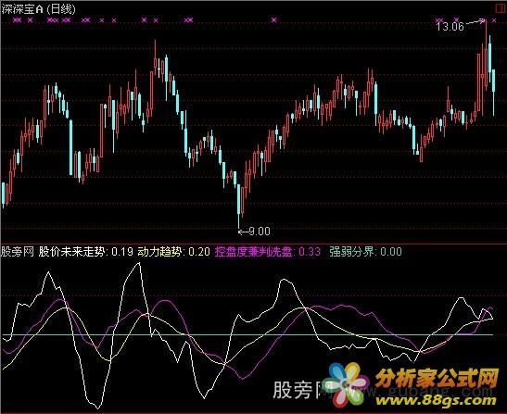Image resolution: width=507 pixels, height=414 pixels.
Task: Click the horizontal 强弱分界 zero line
Action: [247, 335]
